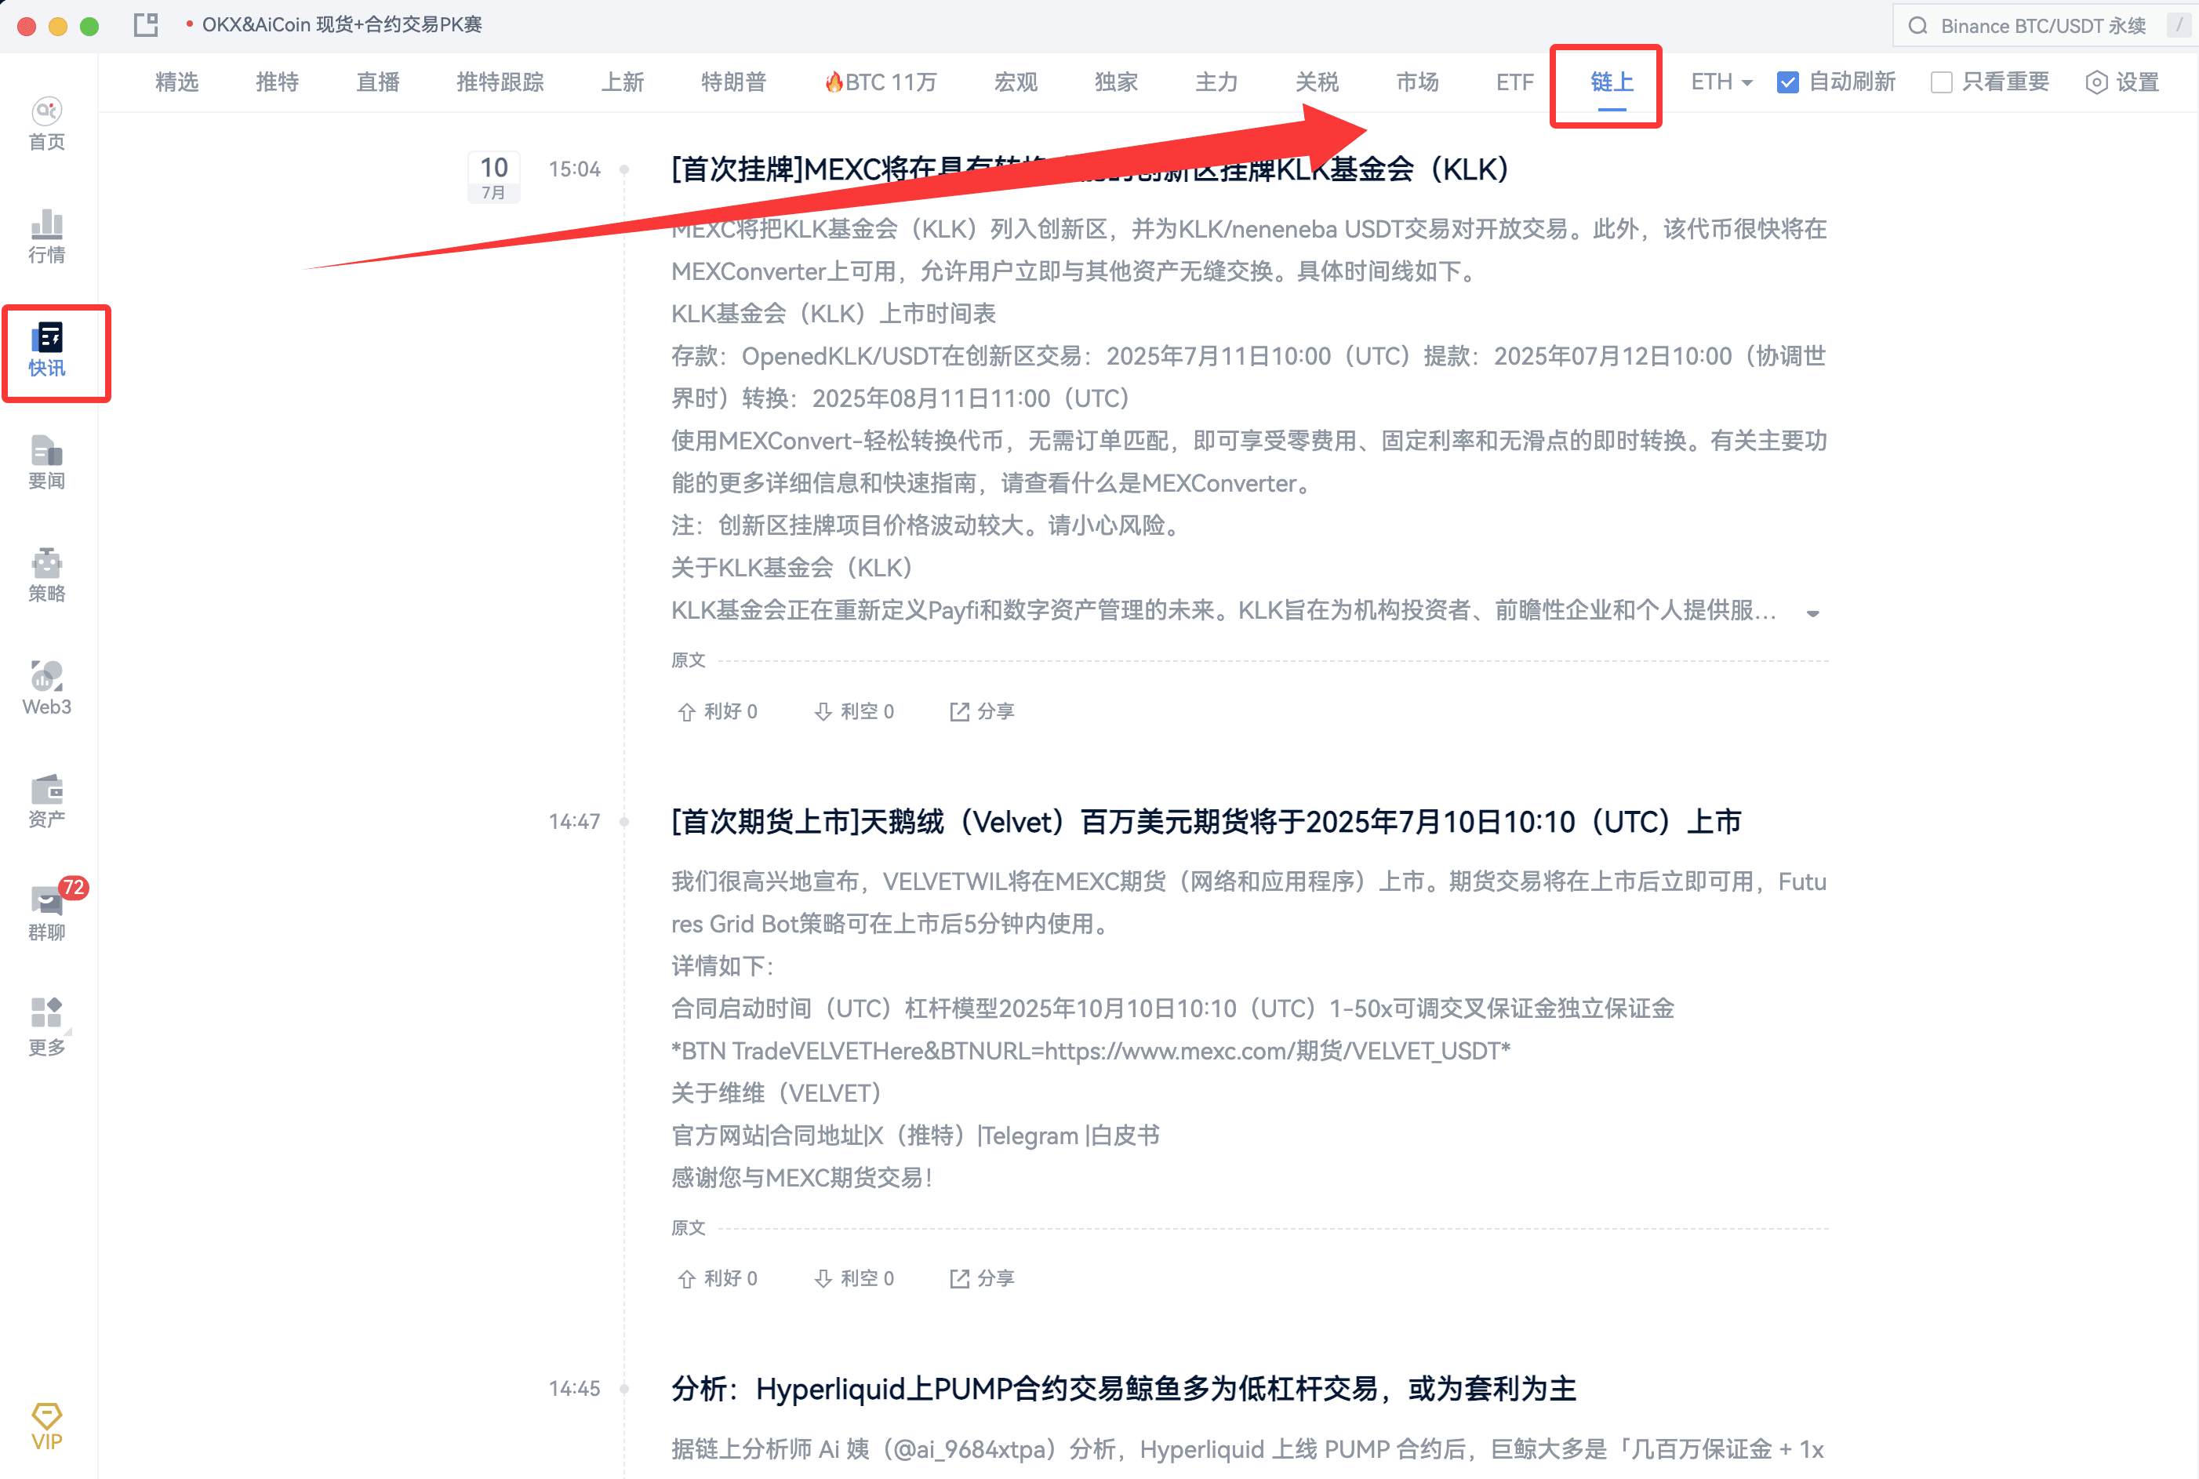The image size is (2199, 1479).
Task: Select the 链上 on-chain tab
Action: coord(1612,82)
